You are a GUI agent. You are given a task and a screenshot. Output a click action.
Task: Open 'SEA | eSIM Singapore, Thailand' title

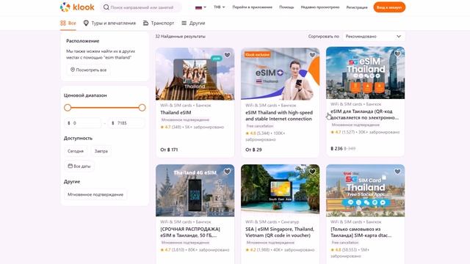280,232
